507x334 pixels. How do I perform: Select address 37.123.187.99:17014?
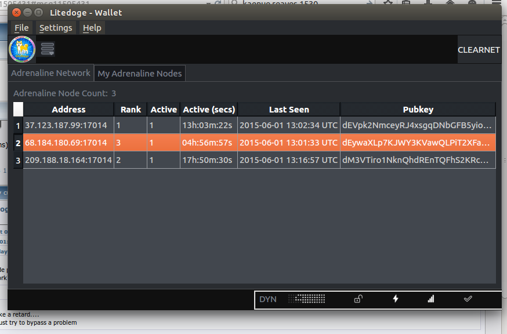point(68,125)
